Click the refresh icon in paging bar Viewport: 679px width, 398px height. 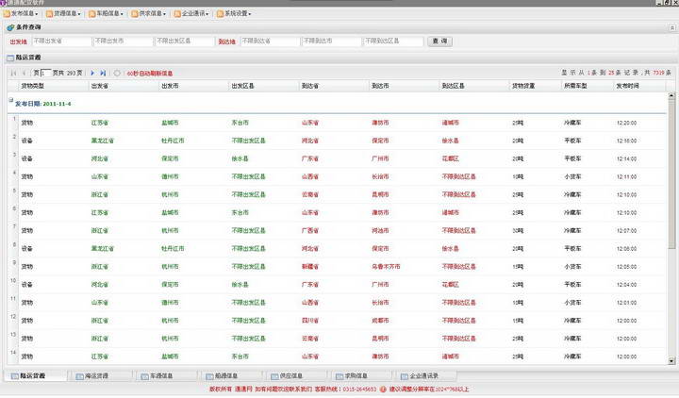tap(117, 73)
